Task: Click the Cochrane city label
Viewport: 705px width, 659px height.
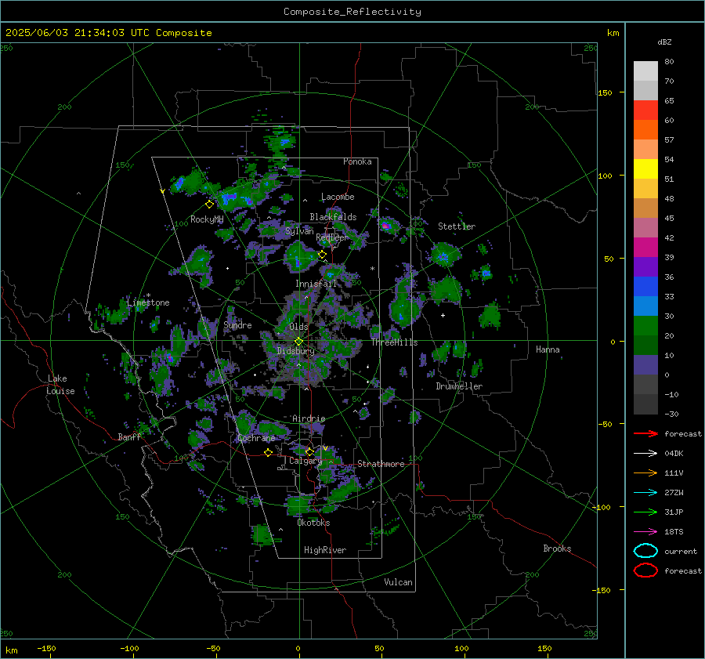Action: point(256,438)
